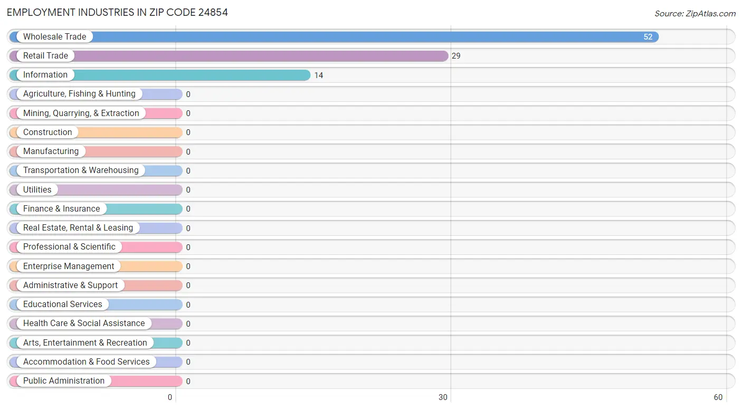Click the value 52 on Wholesale Trade bar
Viewport: 742px width, 410px height.
pos(648,37)
